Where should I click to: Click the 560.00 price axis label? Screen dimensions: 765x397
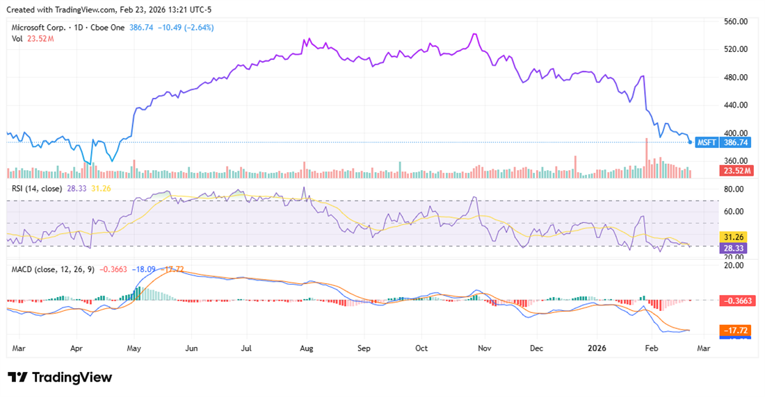[x=735, y=22]
